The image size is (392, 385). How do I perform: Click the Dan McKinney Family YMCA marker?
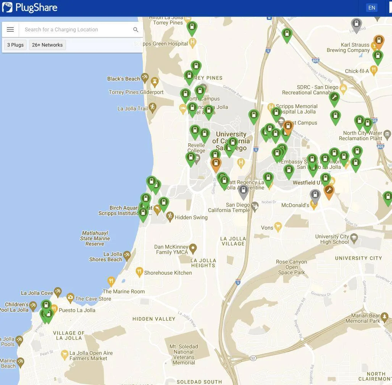pyautogui.click(x=193, y=248)
